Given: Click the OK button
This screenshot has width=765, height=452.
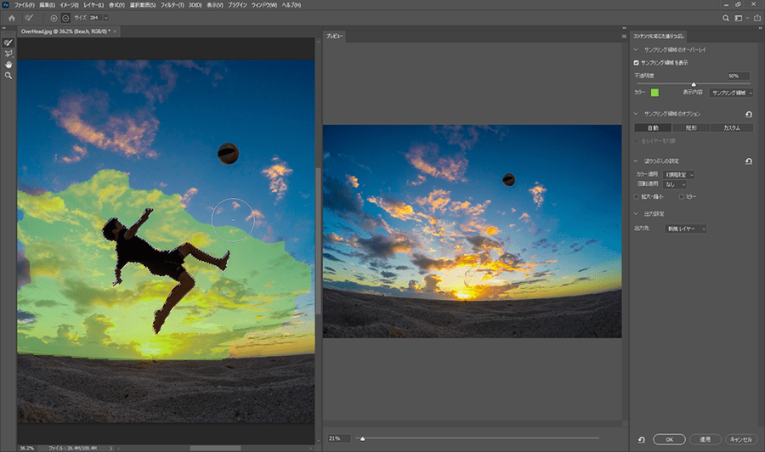Looking at the screenshot, I should click(x=670, y=439).
